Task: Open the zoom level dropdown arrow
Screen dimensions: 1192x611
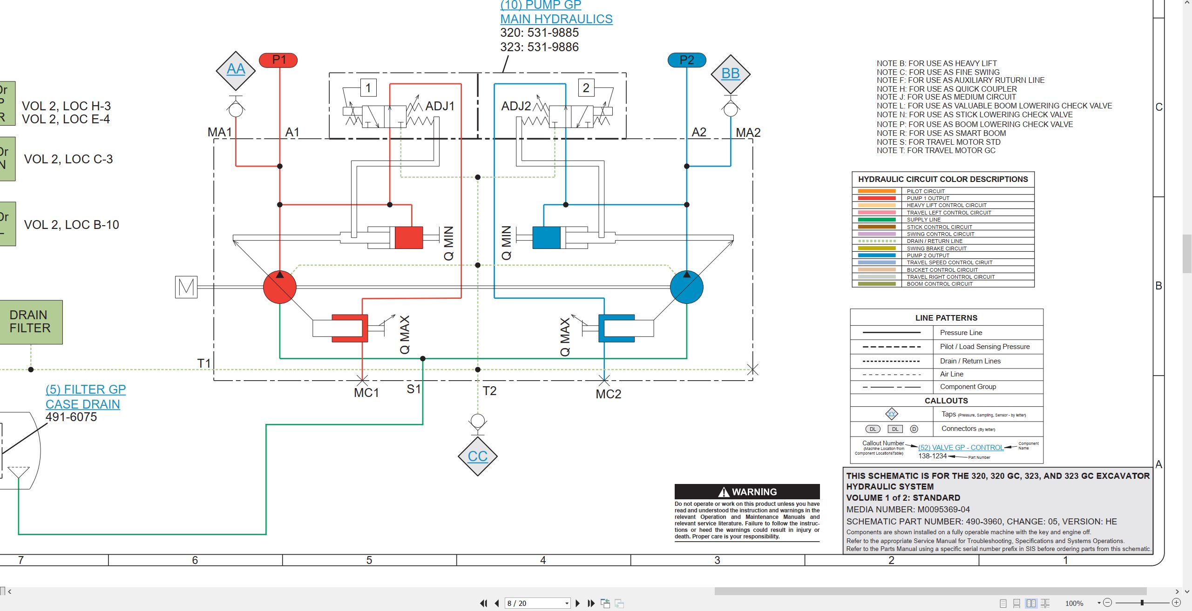Action: 1099,603
